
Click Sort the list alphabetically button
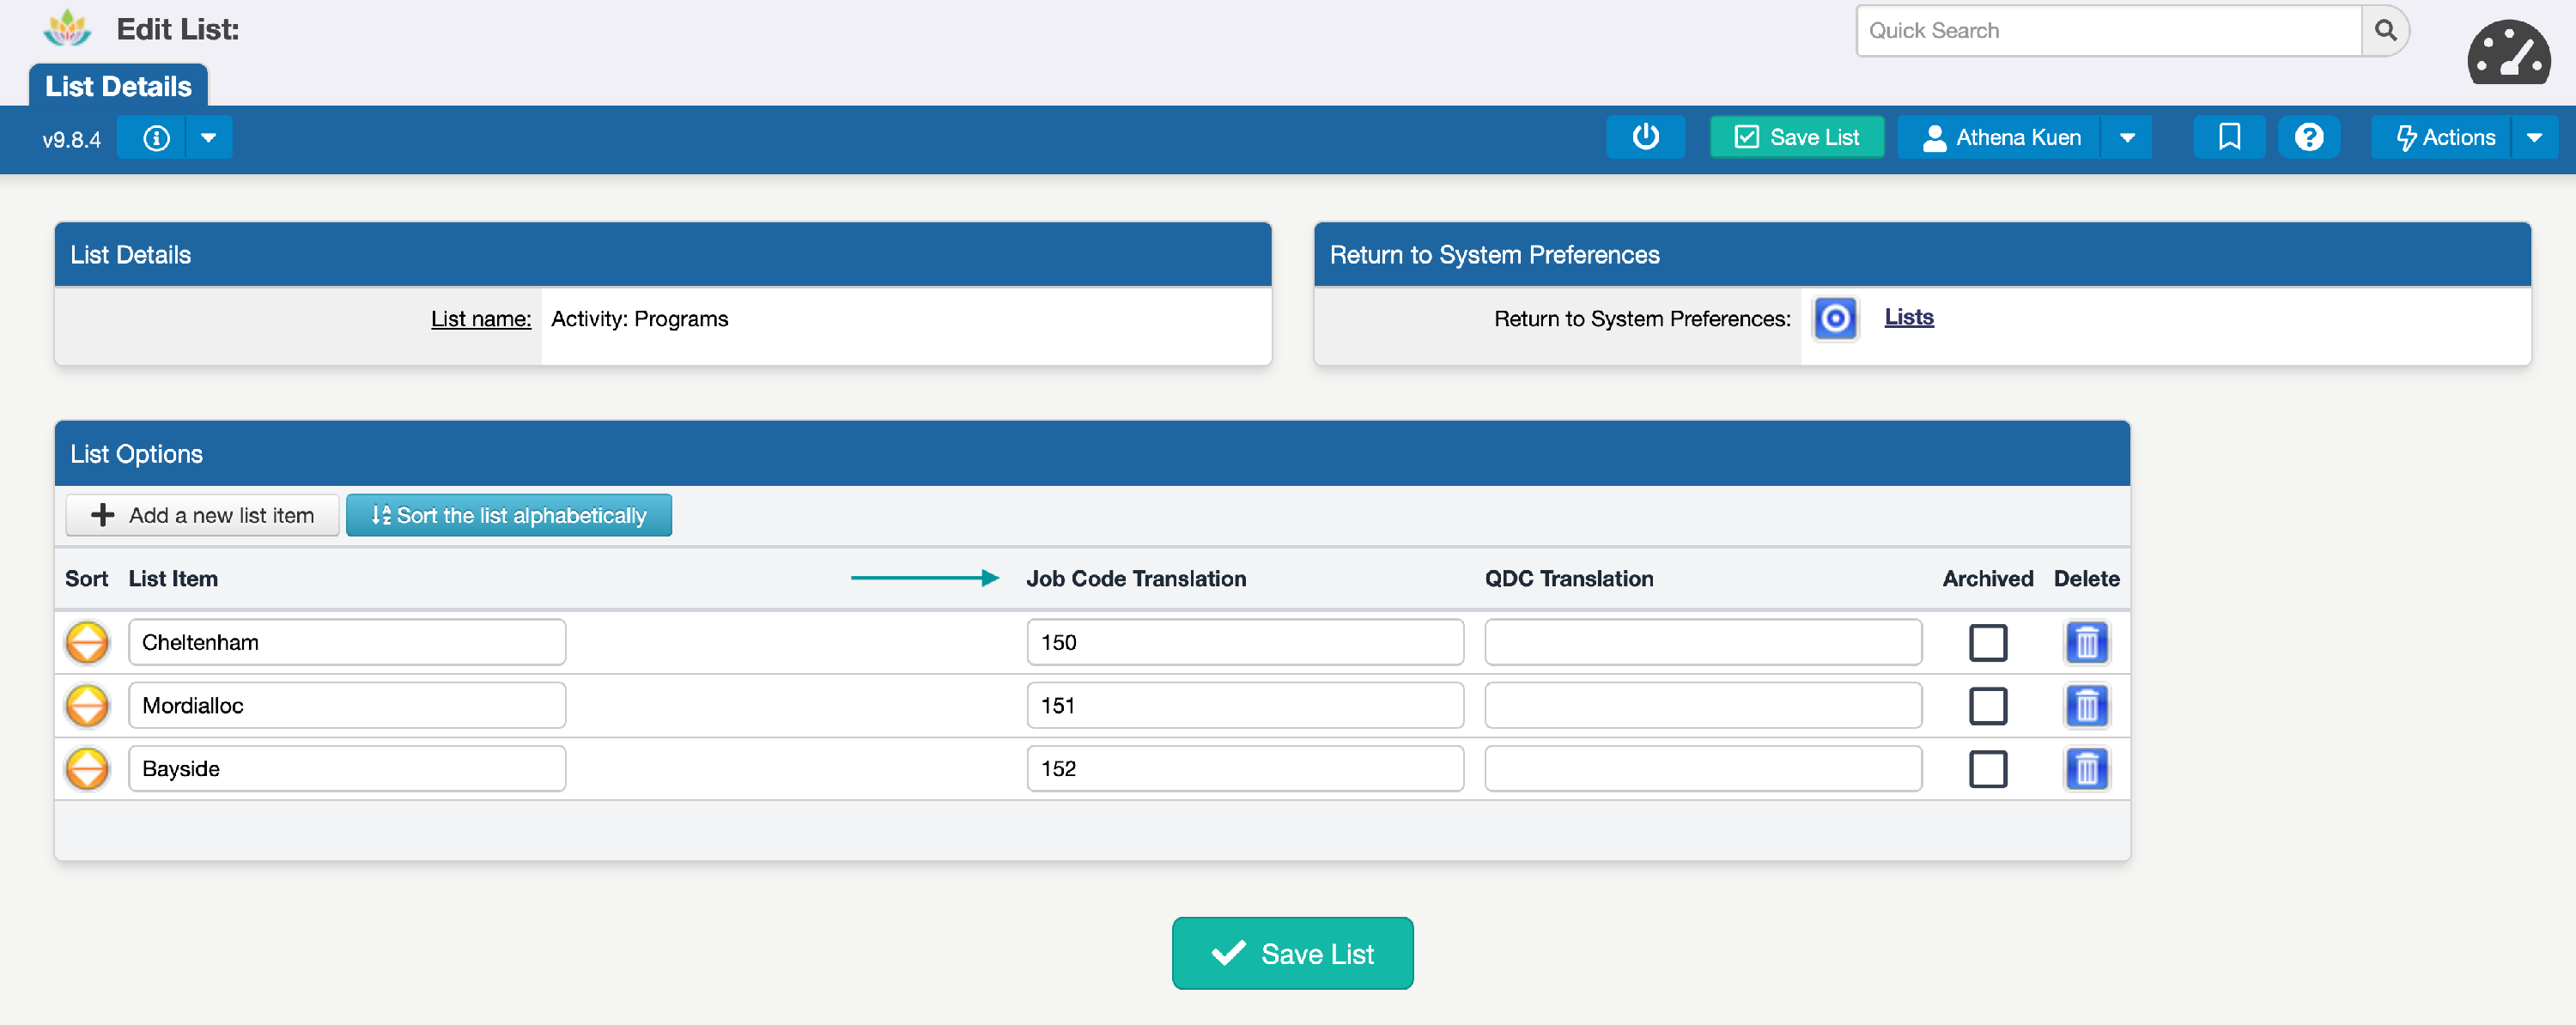click(508, 515)
